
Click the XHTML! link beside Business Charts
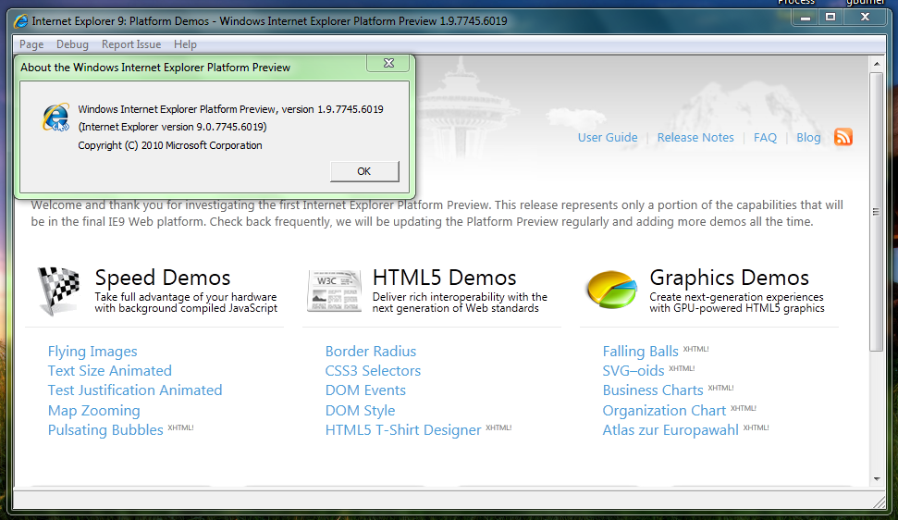pyautogui.click(x=720, y=388)
